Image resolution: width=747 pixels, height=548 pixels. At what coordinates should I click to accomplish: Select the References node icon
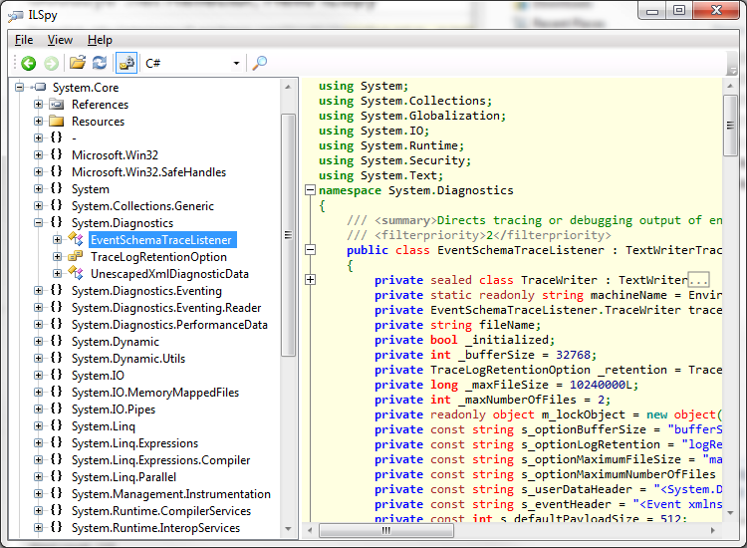tap(57, 105)
